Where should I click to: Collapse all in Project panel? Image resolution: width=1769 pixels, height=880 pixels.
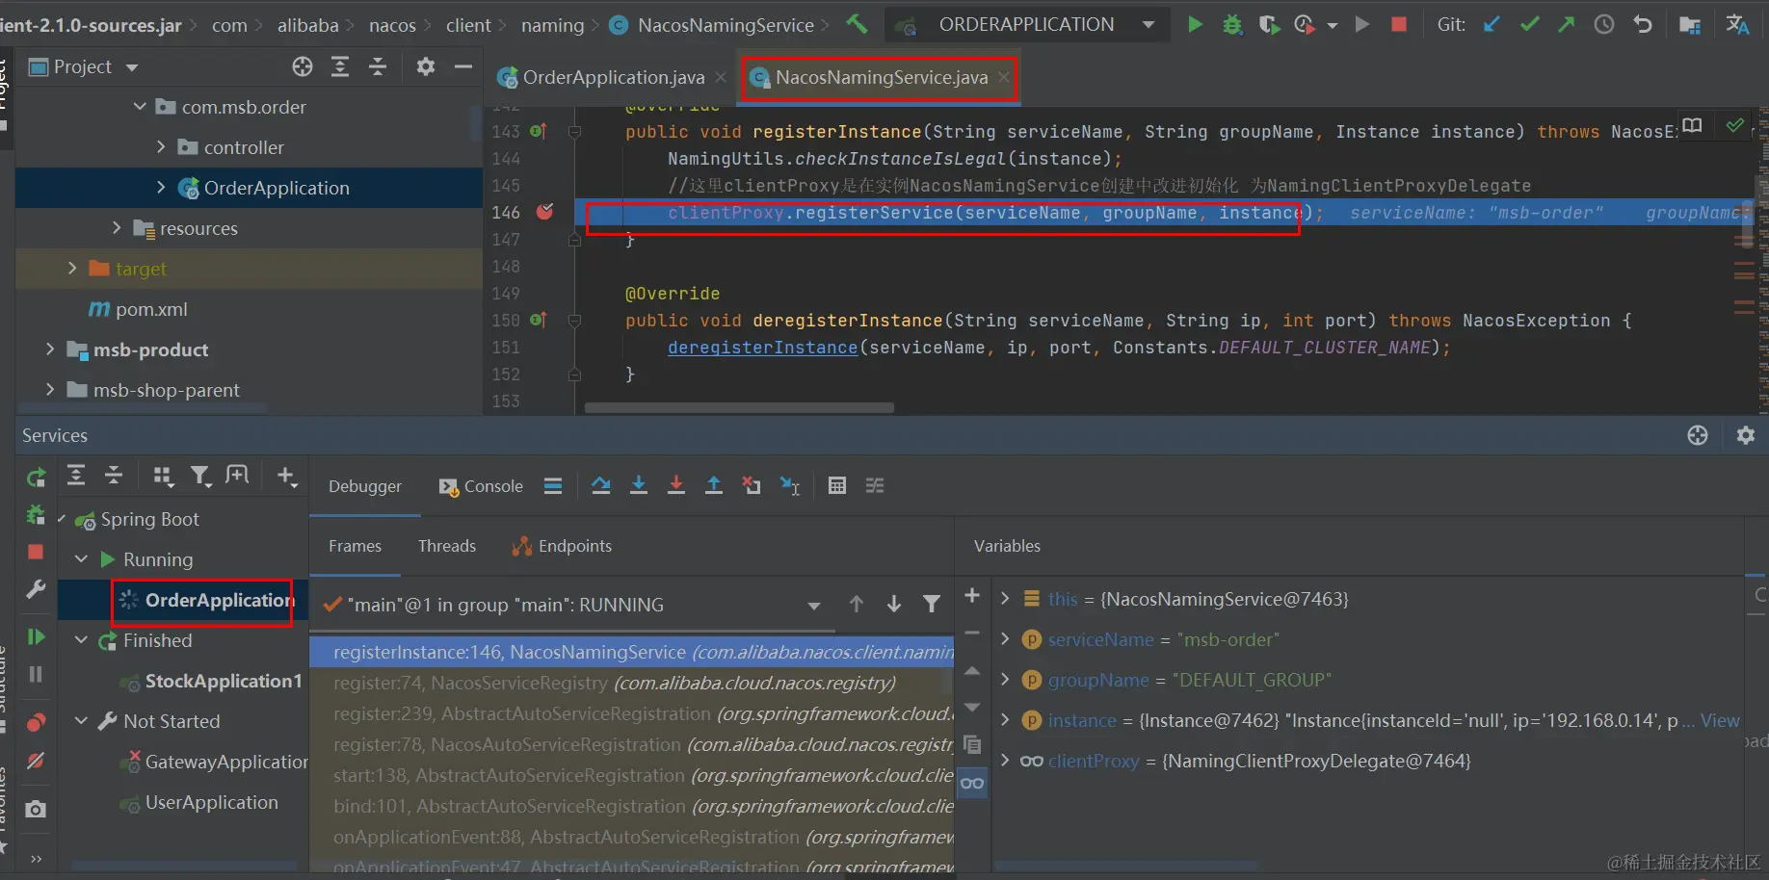pyautogui.click(x=378, y=66)
